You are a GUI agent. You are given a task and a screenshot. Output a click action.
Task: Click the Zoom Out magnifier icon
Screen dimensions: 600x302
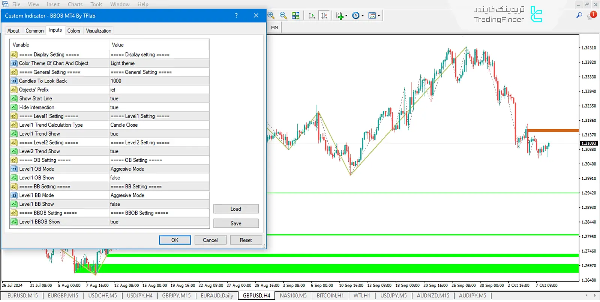tap(283, 15)
